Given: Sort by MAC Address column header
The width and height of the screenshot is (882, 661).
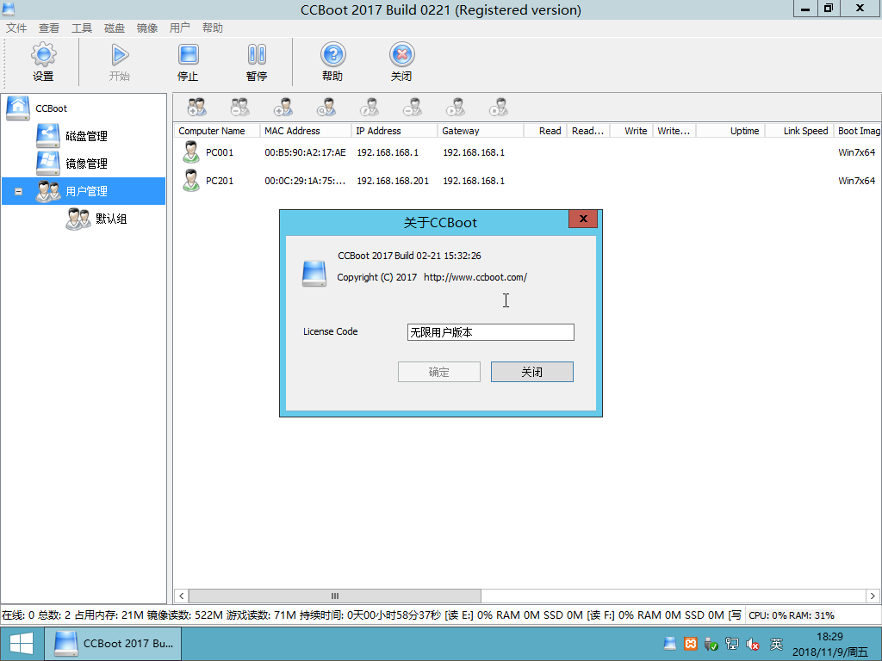Looking at the screenshot, I should coord(292,131).
